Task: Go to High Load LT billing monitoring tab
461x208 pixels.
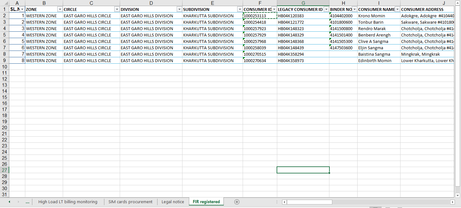Action: click(68, 202)
